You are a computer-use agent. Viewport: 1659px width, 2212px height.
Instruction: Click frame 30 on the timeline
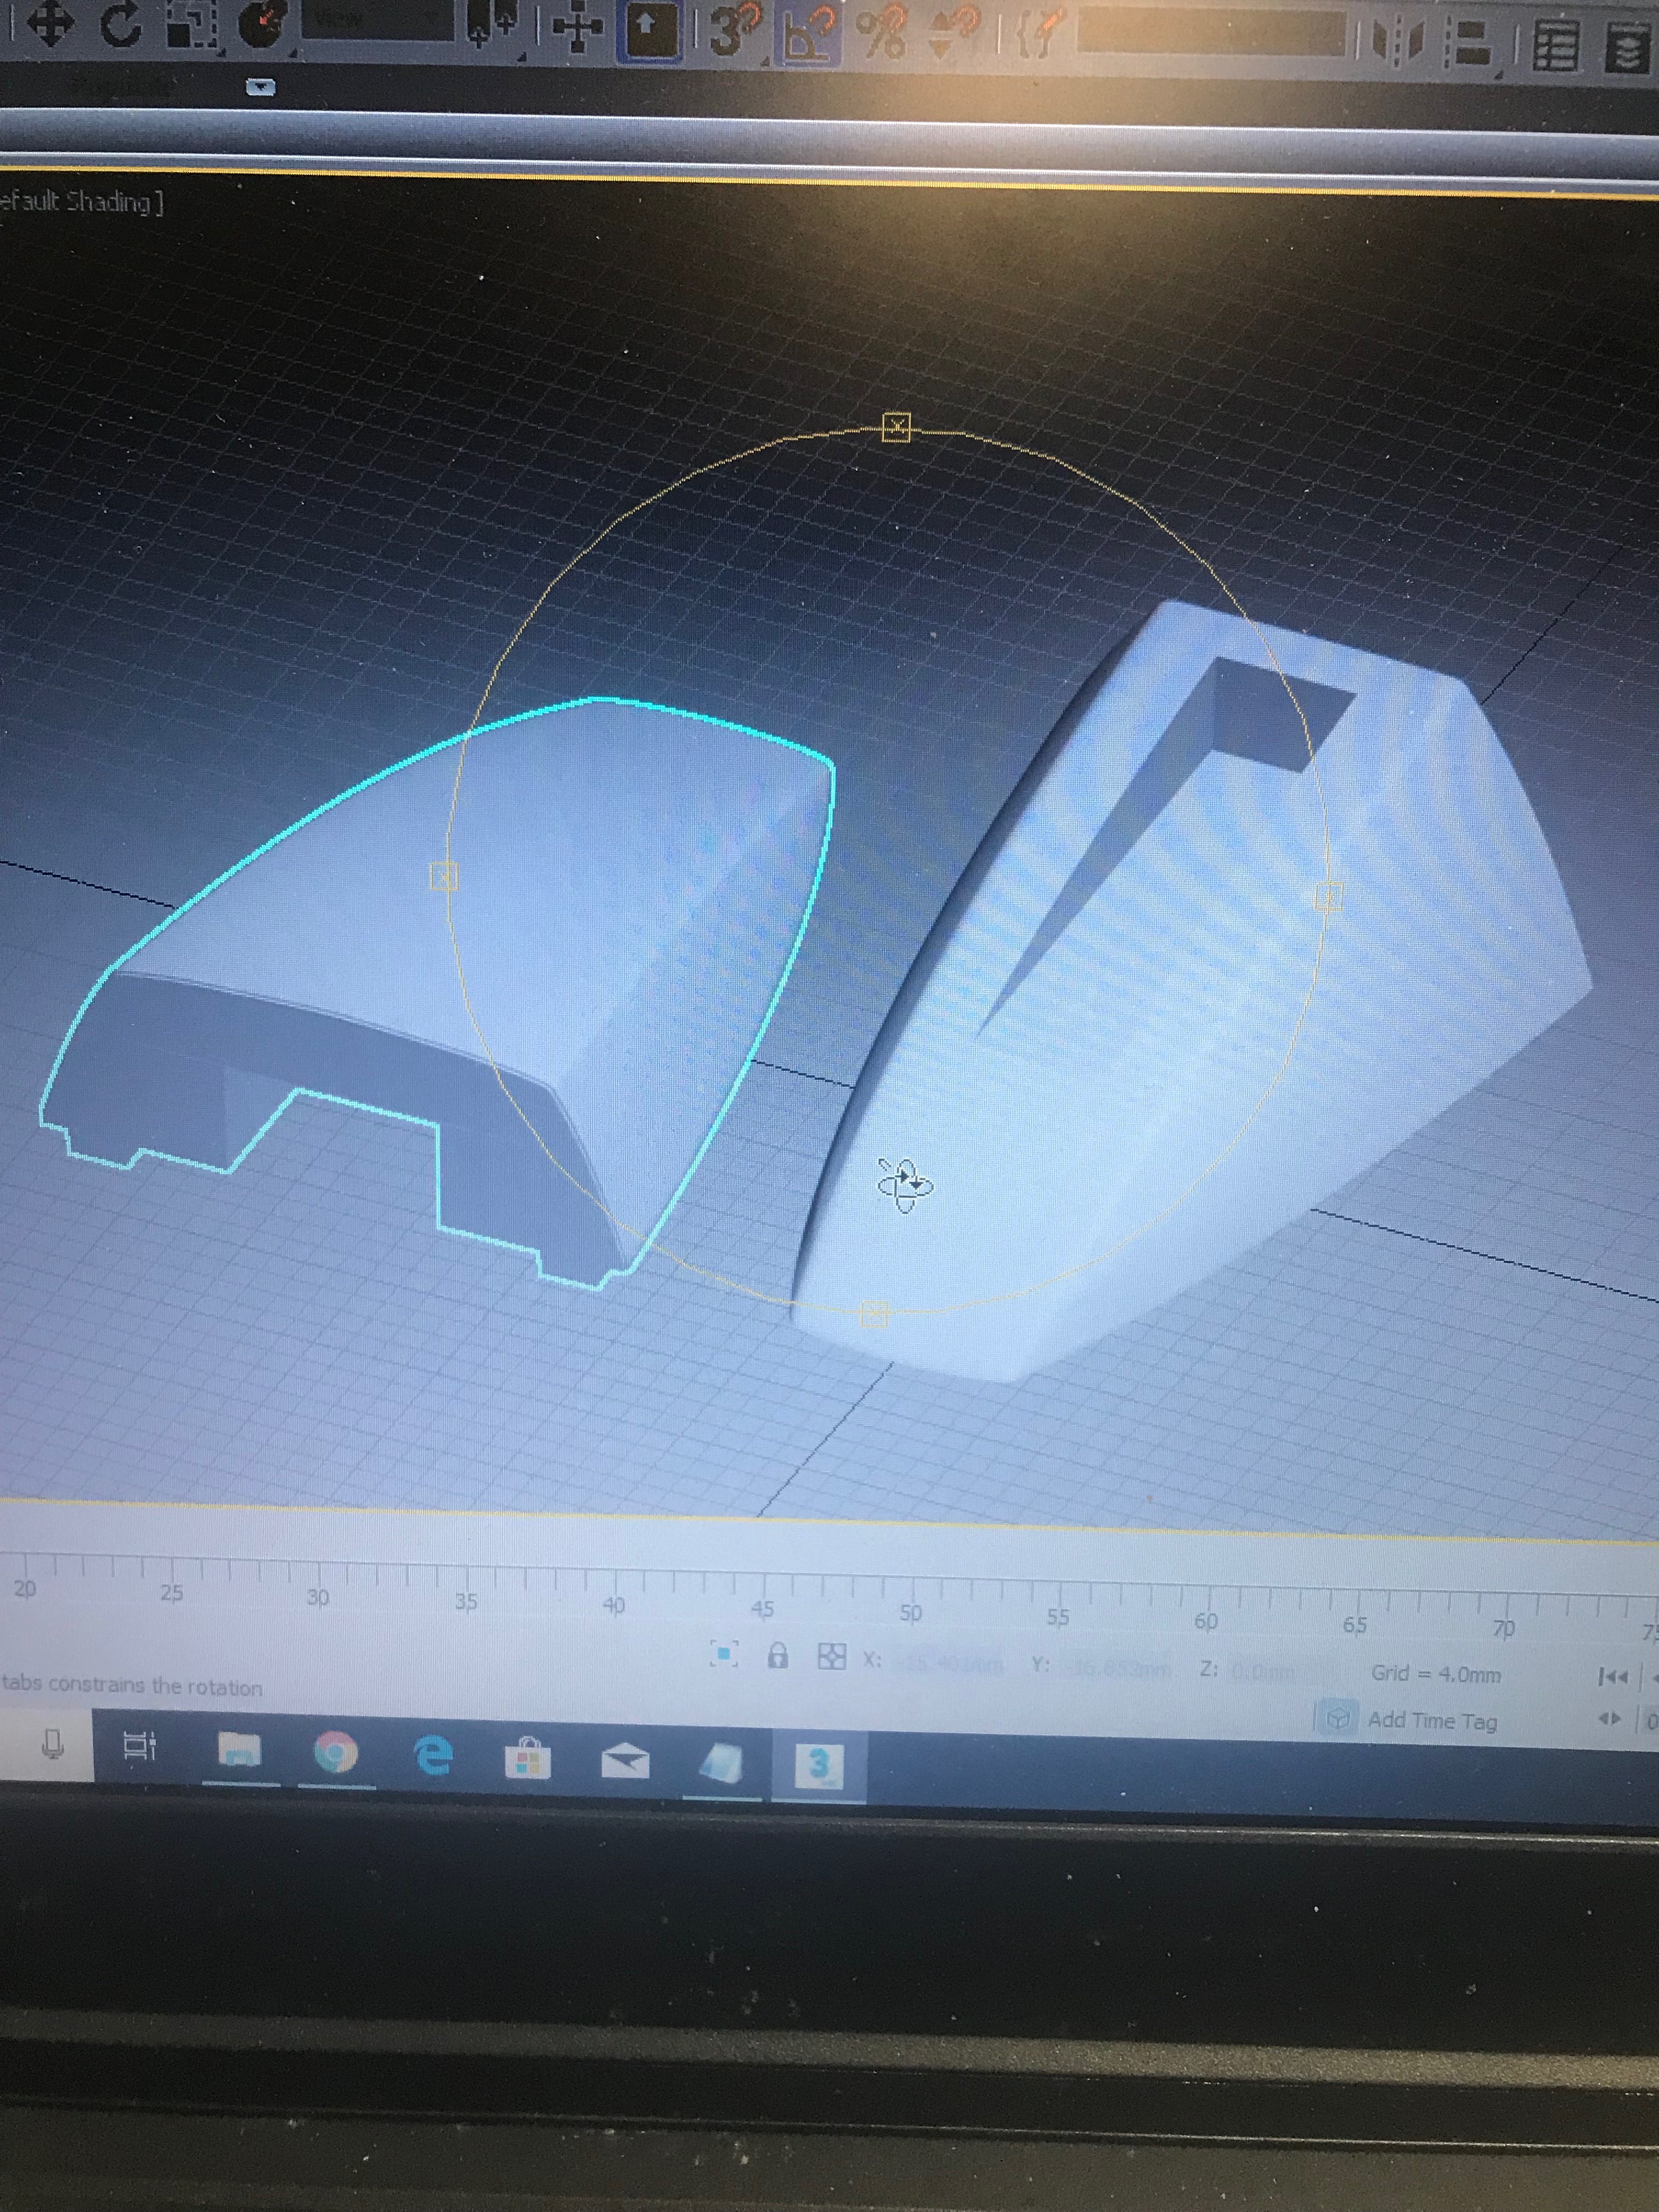click(x=318, y=1597)
